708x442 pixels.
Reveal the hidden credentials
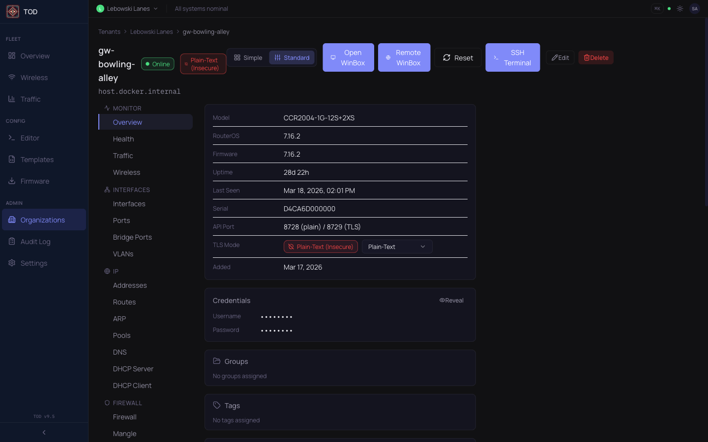point(451,301)
